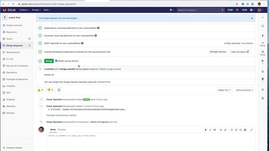Viewport: 269px width, 151px height.
Task: Apply italic formatting in comment editor
Action: pos(210,130)
